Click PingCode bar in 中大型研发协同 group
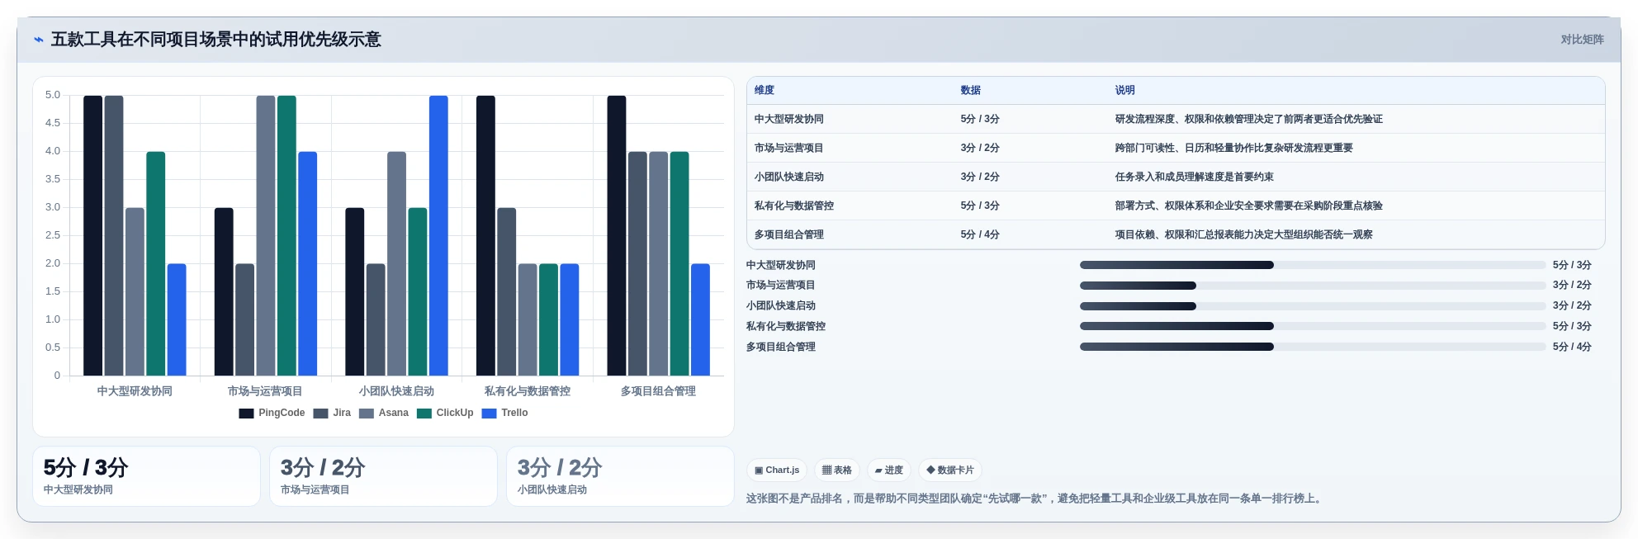The height and width of the screenshot is (539, 1638). click(x=93, y=236)
